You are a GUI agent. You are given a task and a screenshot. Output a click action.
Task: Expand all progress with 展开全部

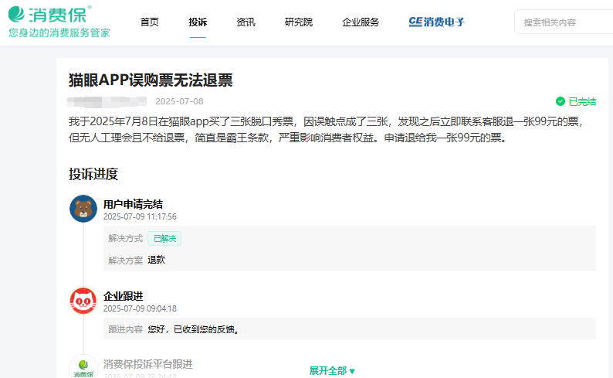click(332, 370)
